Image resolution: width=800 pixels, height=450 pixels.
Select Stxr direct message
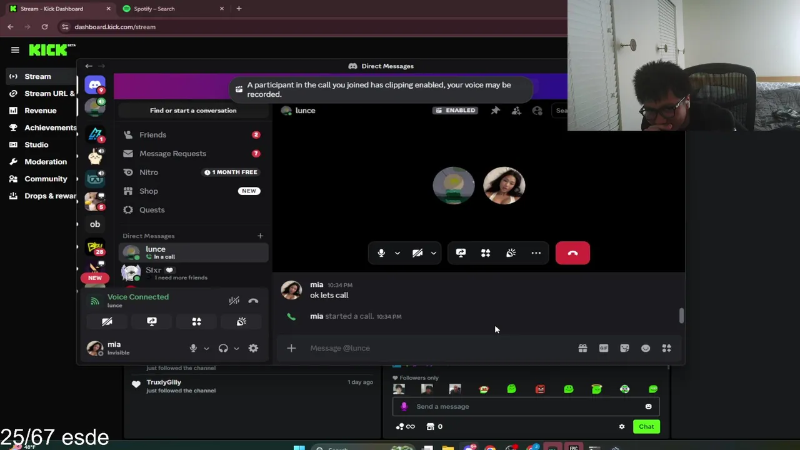(193, 273)
